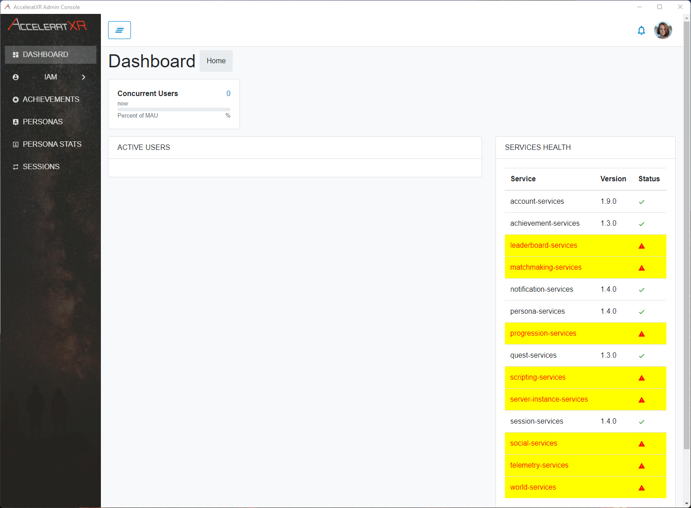
Task: Toggle the sidebar with hamburger menu button
Action: click(119, 30)
